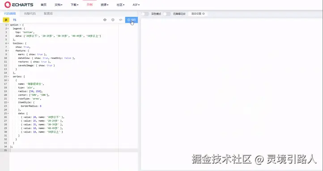Click the data line with value 20

click(42, 117)
